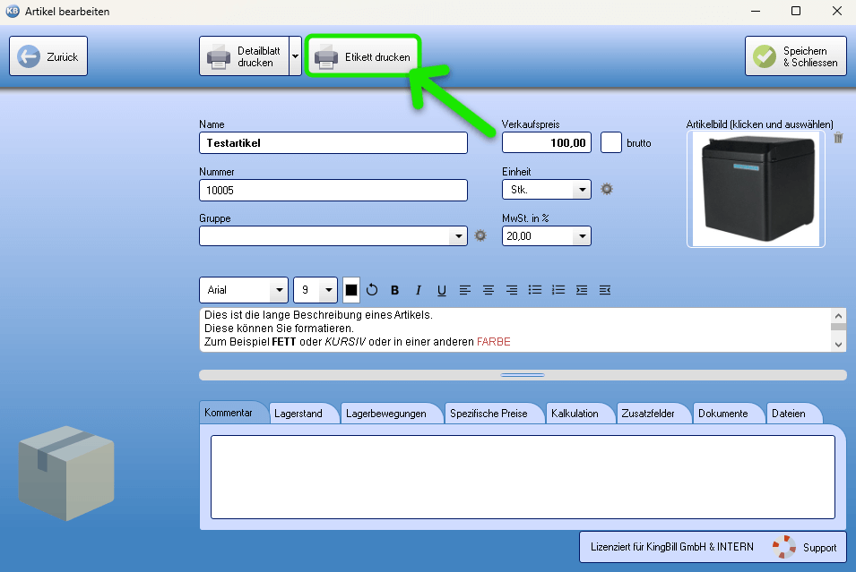Open the Arial font family dropdown

click(x=279, y=291)
